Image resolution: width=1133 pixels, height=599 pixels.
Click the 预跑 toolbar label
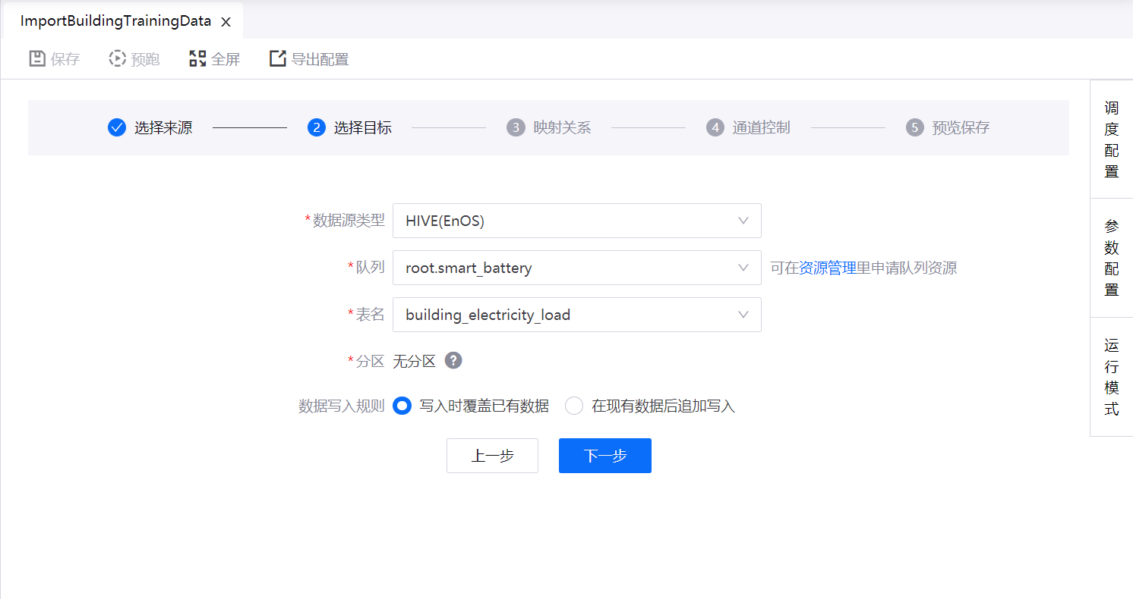(x=145, y=59)
